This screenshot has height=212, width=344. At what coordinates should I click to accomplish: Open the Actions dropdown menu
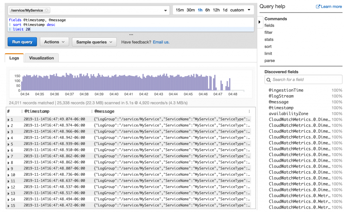point(54,42)
